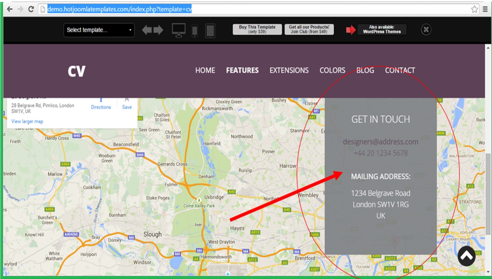
Task: Click Harrow label on the map
Action: click(x=288, y=166)
